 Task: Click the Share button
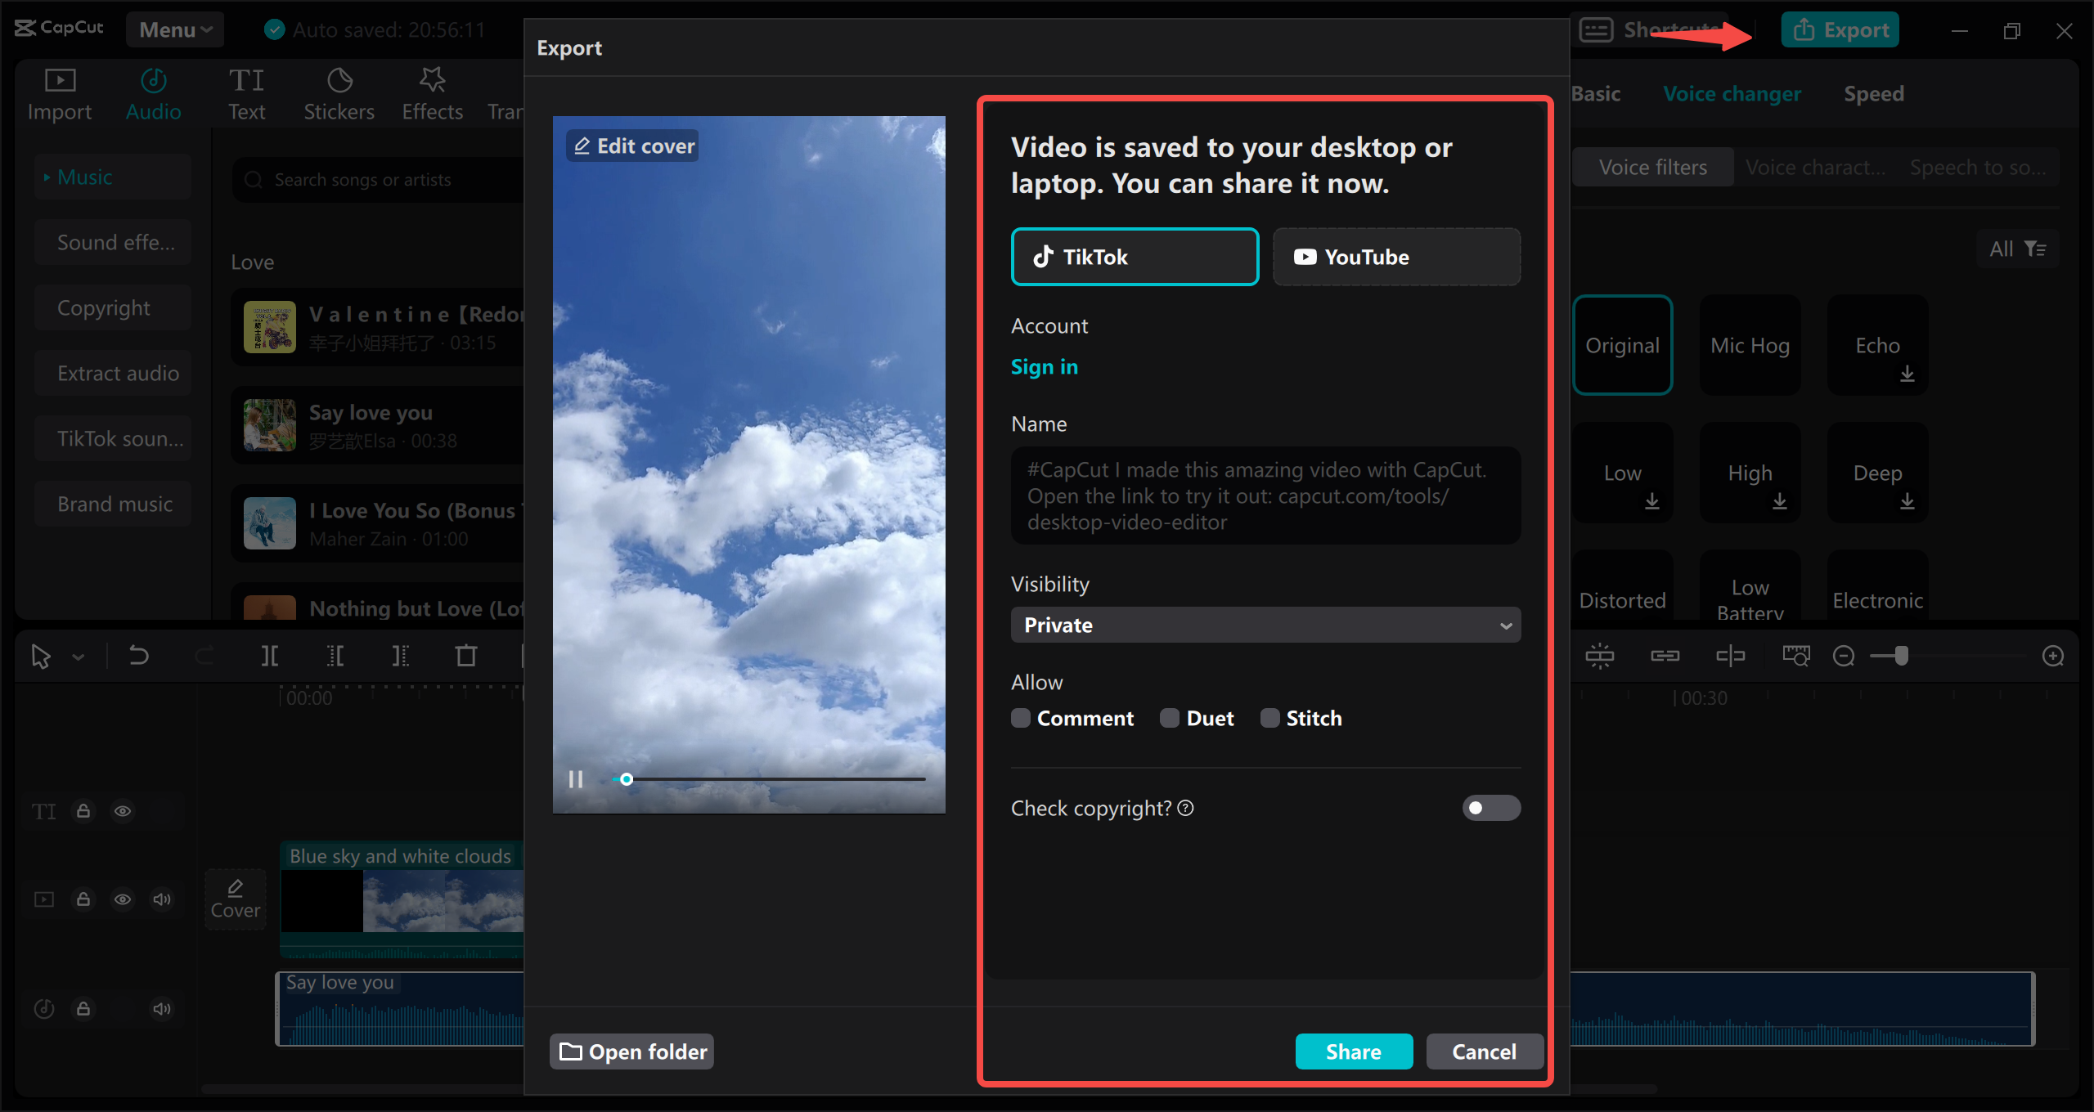pos(1354,1051)
